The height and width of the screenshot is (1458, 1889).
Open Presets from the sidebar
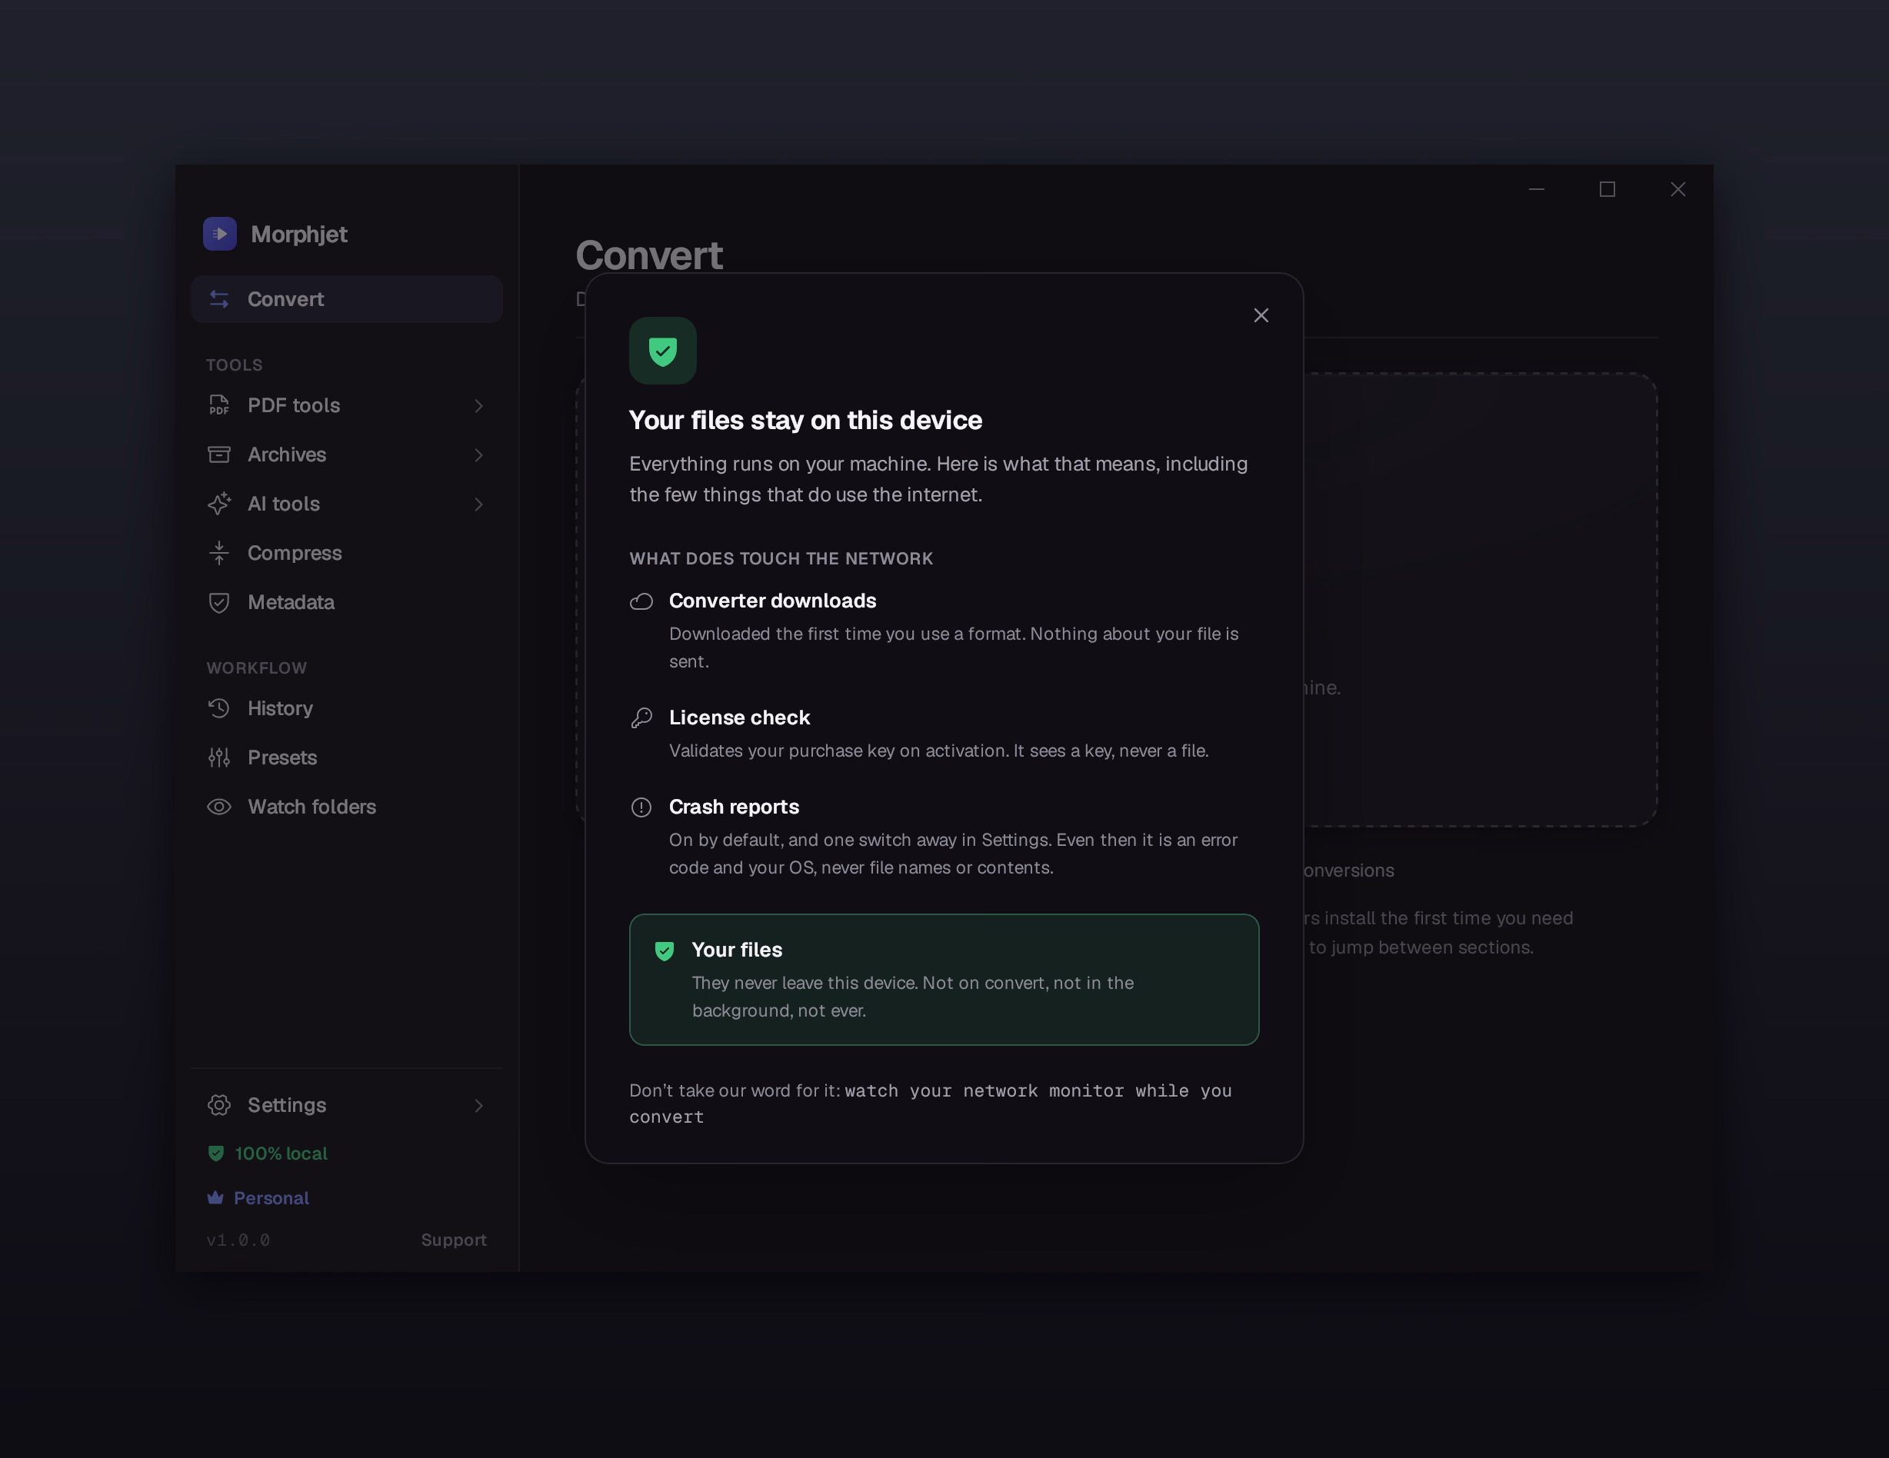pyautogui.click(x=347, y=757)
